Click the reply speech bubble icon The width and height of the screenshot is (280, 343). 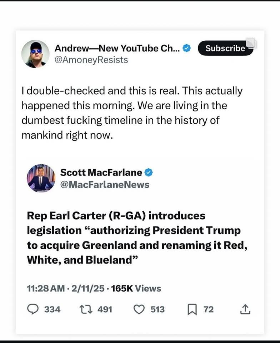(x=33, y=309)
